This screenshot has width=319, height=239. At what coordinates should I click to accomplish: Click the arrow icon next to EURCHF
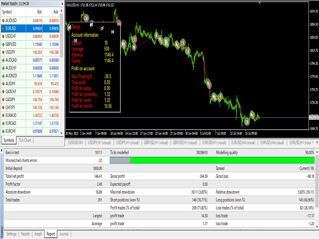click(x=4, y=130)
